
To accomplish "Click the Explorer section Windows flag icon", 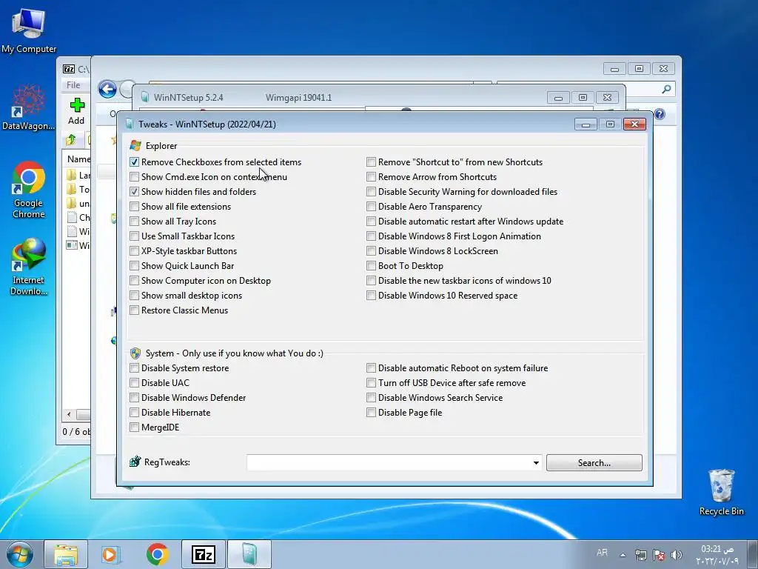I will pos(135,146).
